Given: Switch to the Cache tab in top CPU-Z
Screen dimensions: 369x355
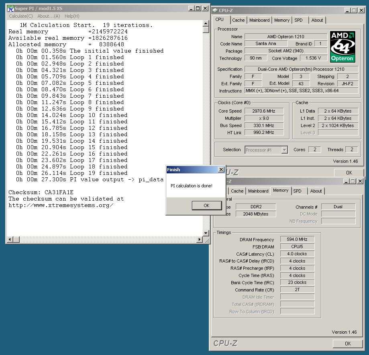Looking at the screenshot, I should tap(239, 20).
